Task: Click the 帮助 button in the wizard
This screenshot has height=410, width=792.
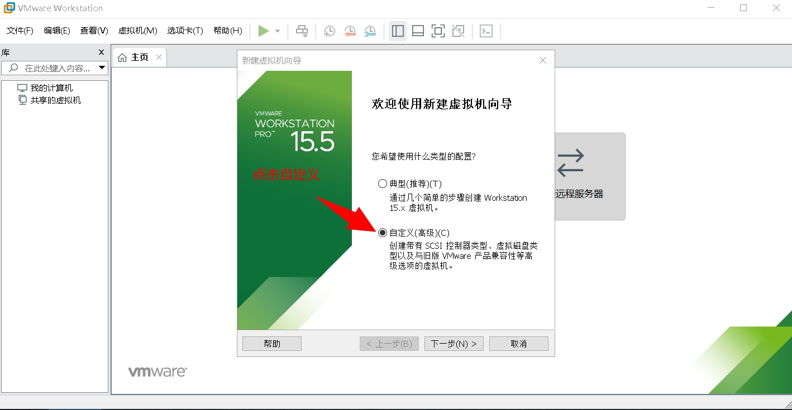Action: (272, 344)
